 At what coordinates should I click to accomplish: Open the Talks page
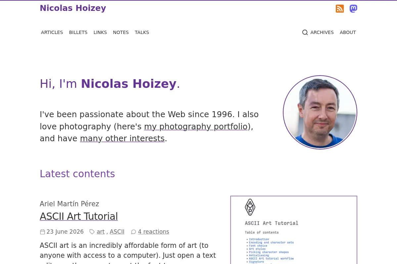142,32
